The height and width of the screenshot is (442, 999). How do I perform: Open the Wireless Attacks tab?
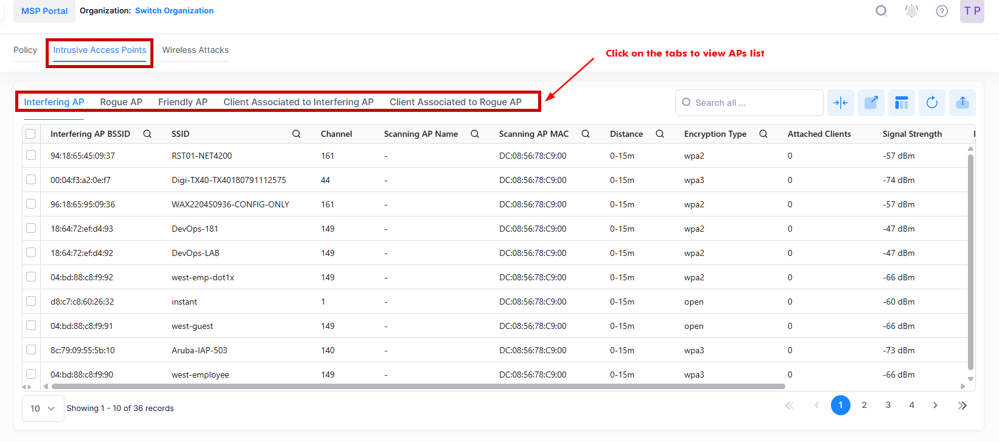point(195,50)
